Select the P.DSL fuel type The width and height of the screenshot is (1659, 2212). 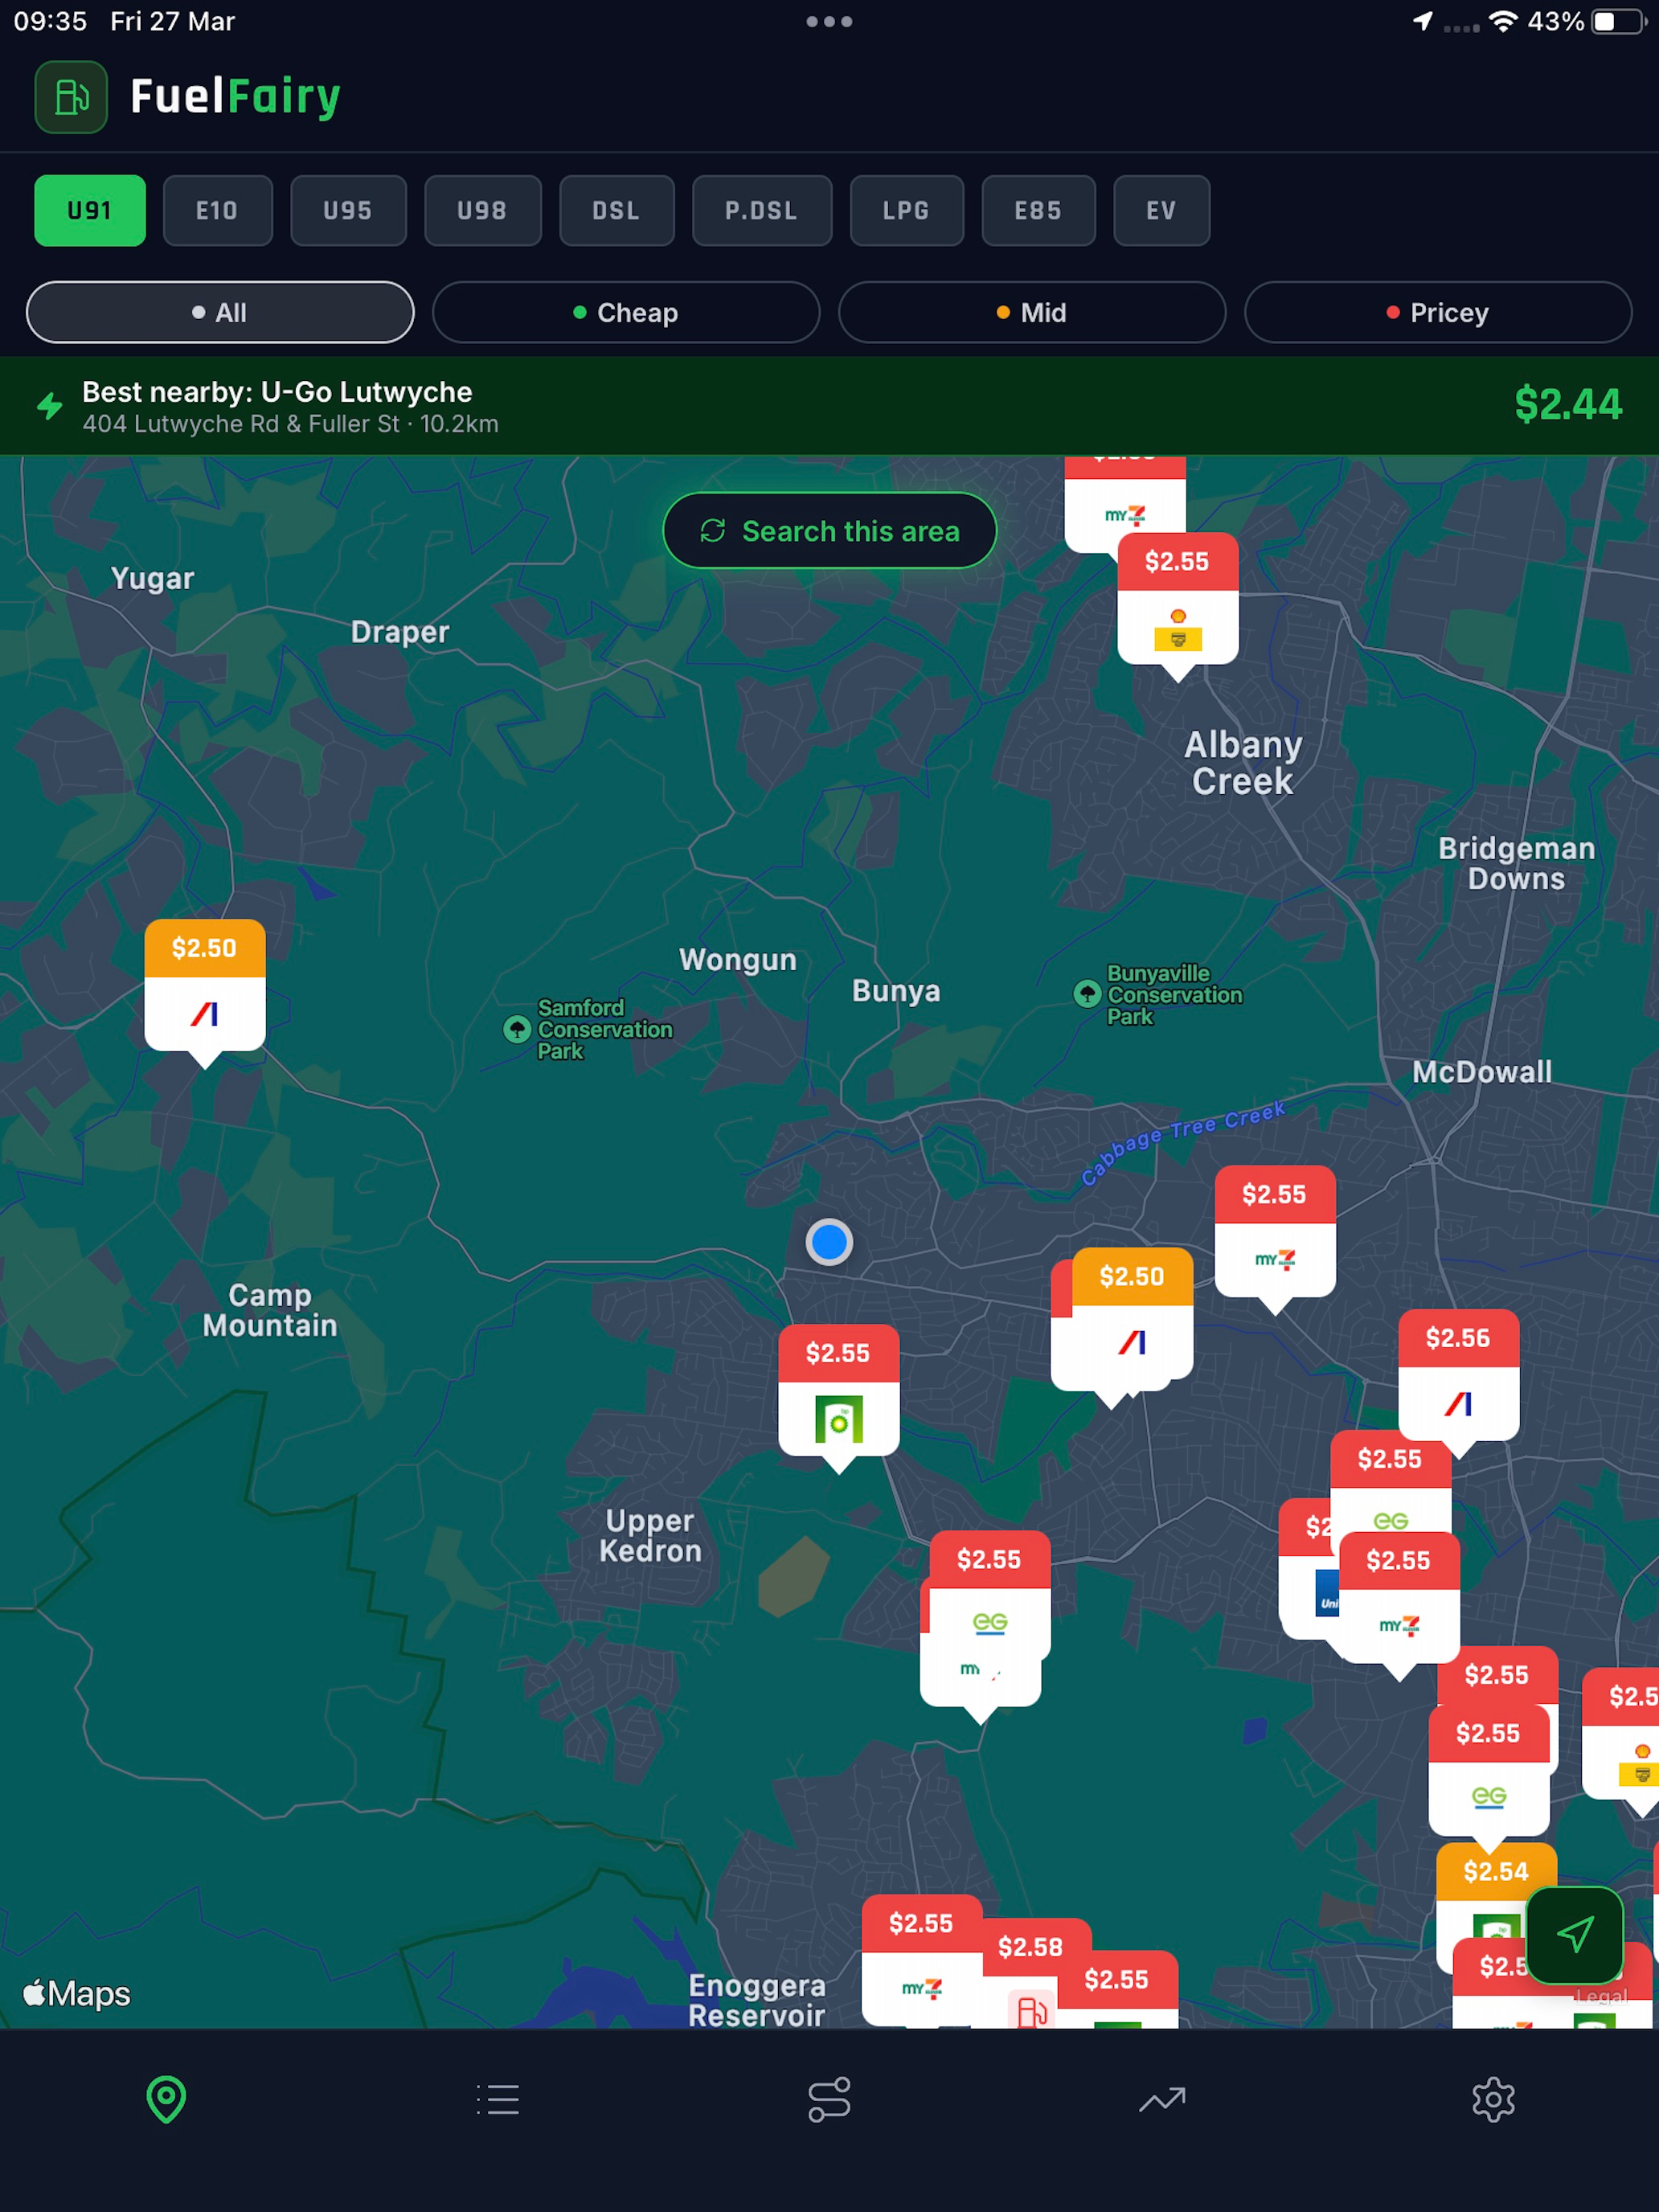coord(761,211)
